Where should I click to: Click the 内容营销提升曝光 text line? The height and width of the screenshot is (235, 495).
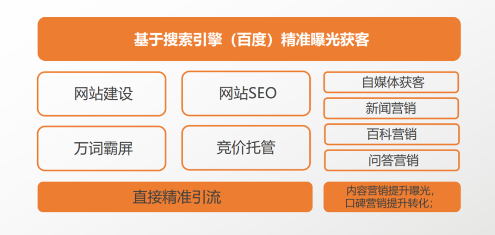390,191
